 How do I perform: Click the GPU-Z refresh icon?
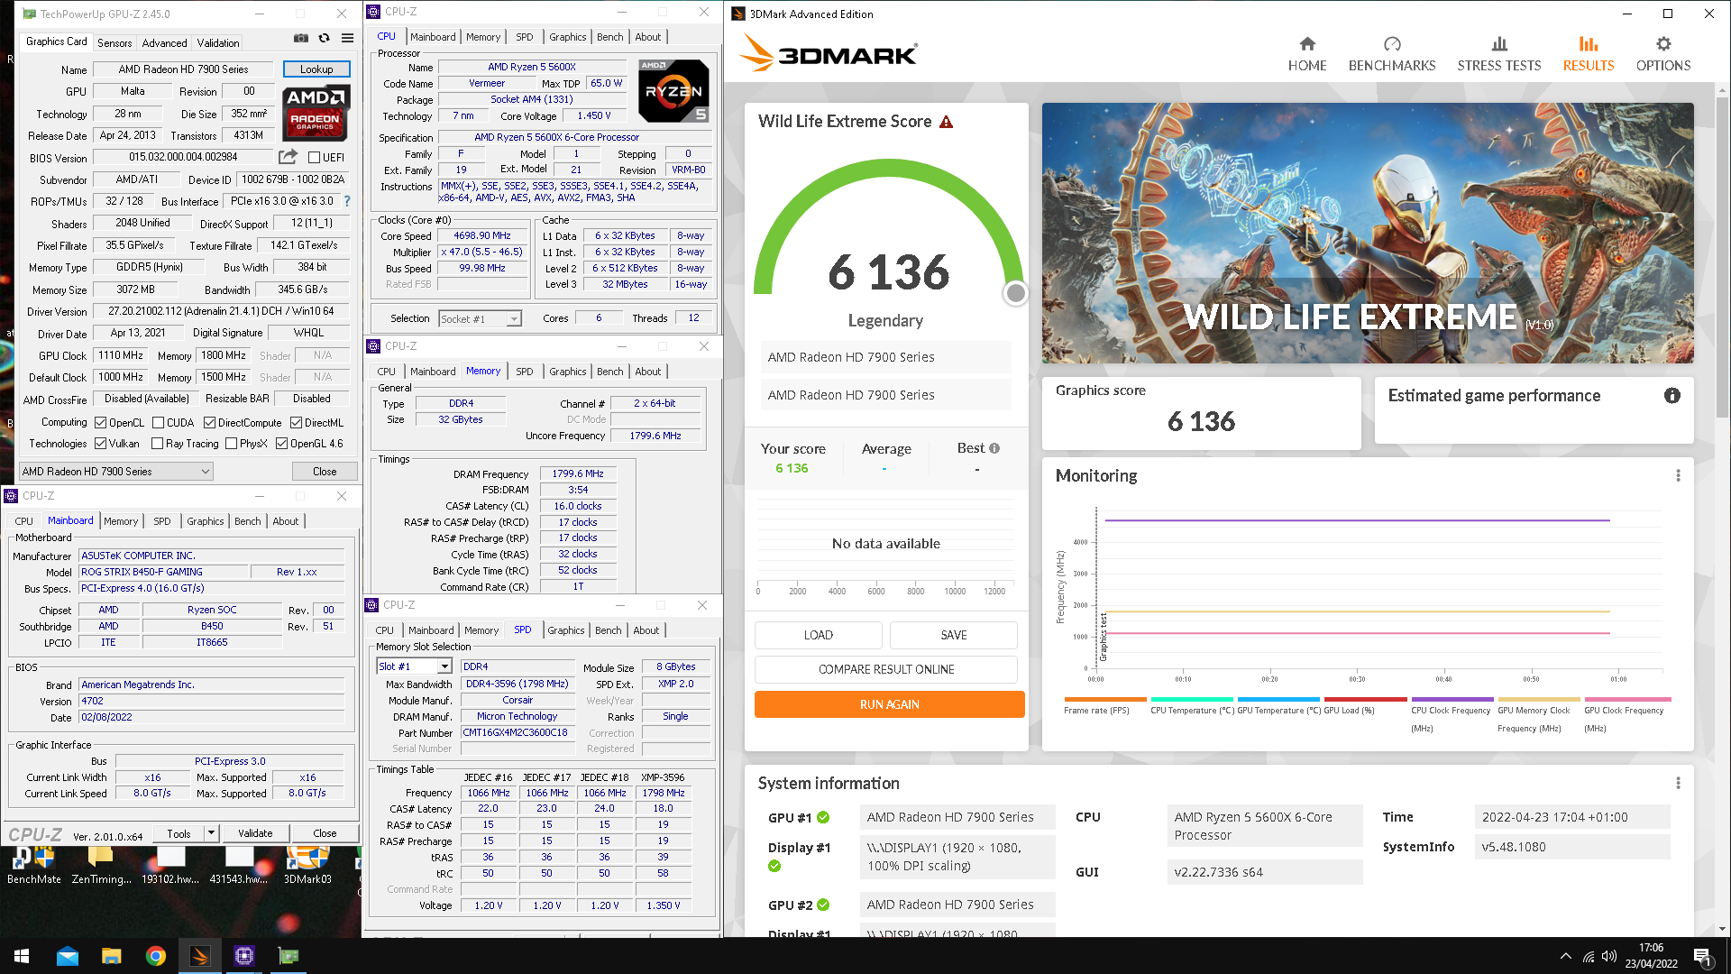coord(324,38)
